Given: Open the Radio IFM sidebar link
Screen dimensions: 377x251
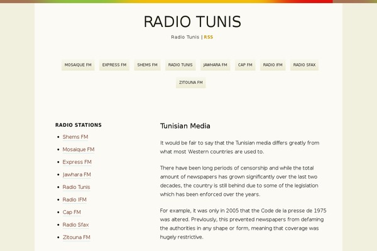Looking at the screenshot, I should coord(75,200).
